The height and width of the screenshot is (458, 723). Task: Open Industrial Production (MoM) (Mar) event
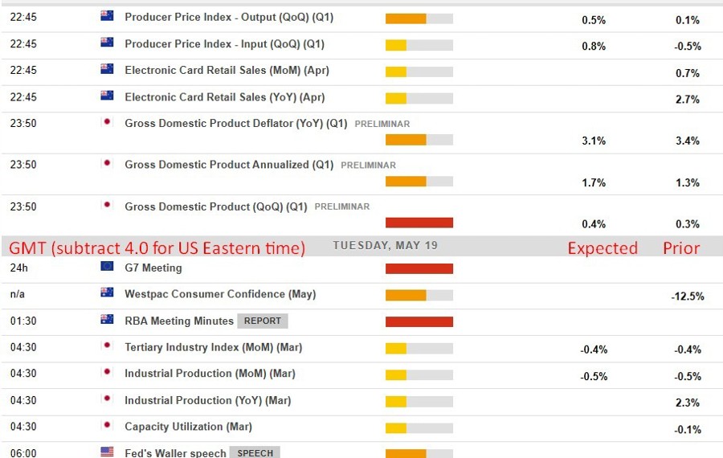pos(210,374)
